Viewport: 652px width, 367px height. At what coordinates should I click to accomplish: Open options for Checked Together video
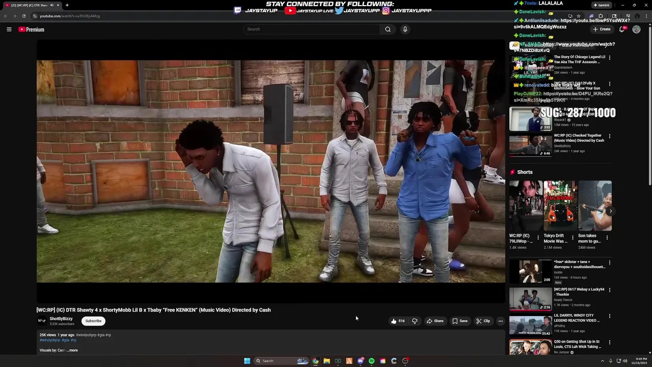point(609,136)
